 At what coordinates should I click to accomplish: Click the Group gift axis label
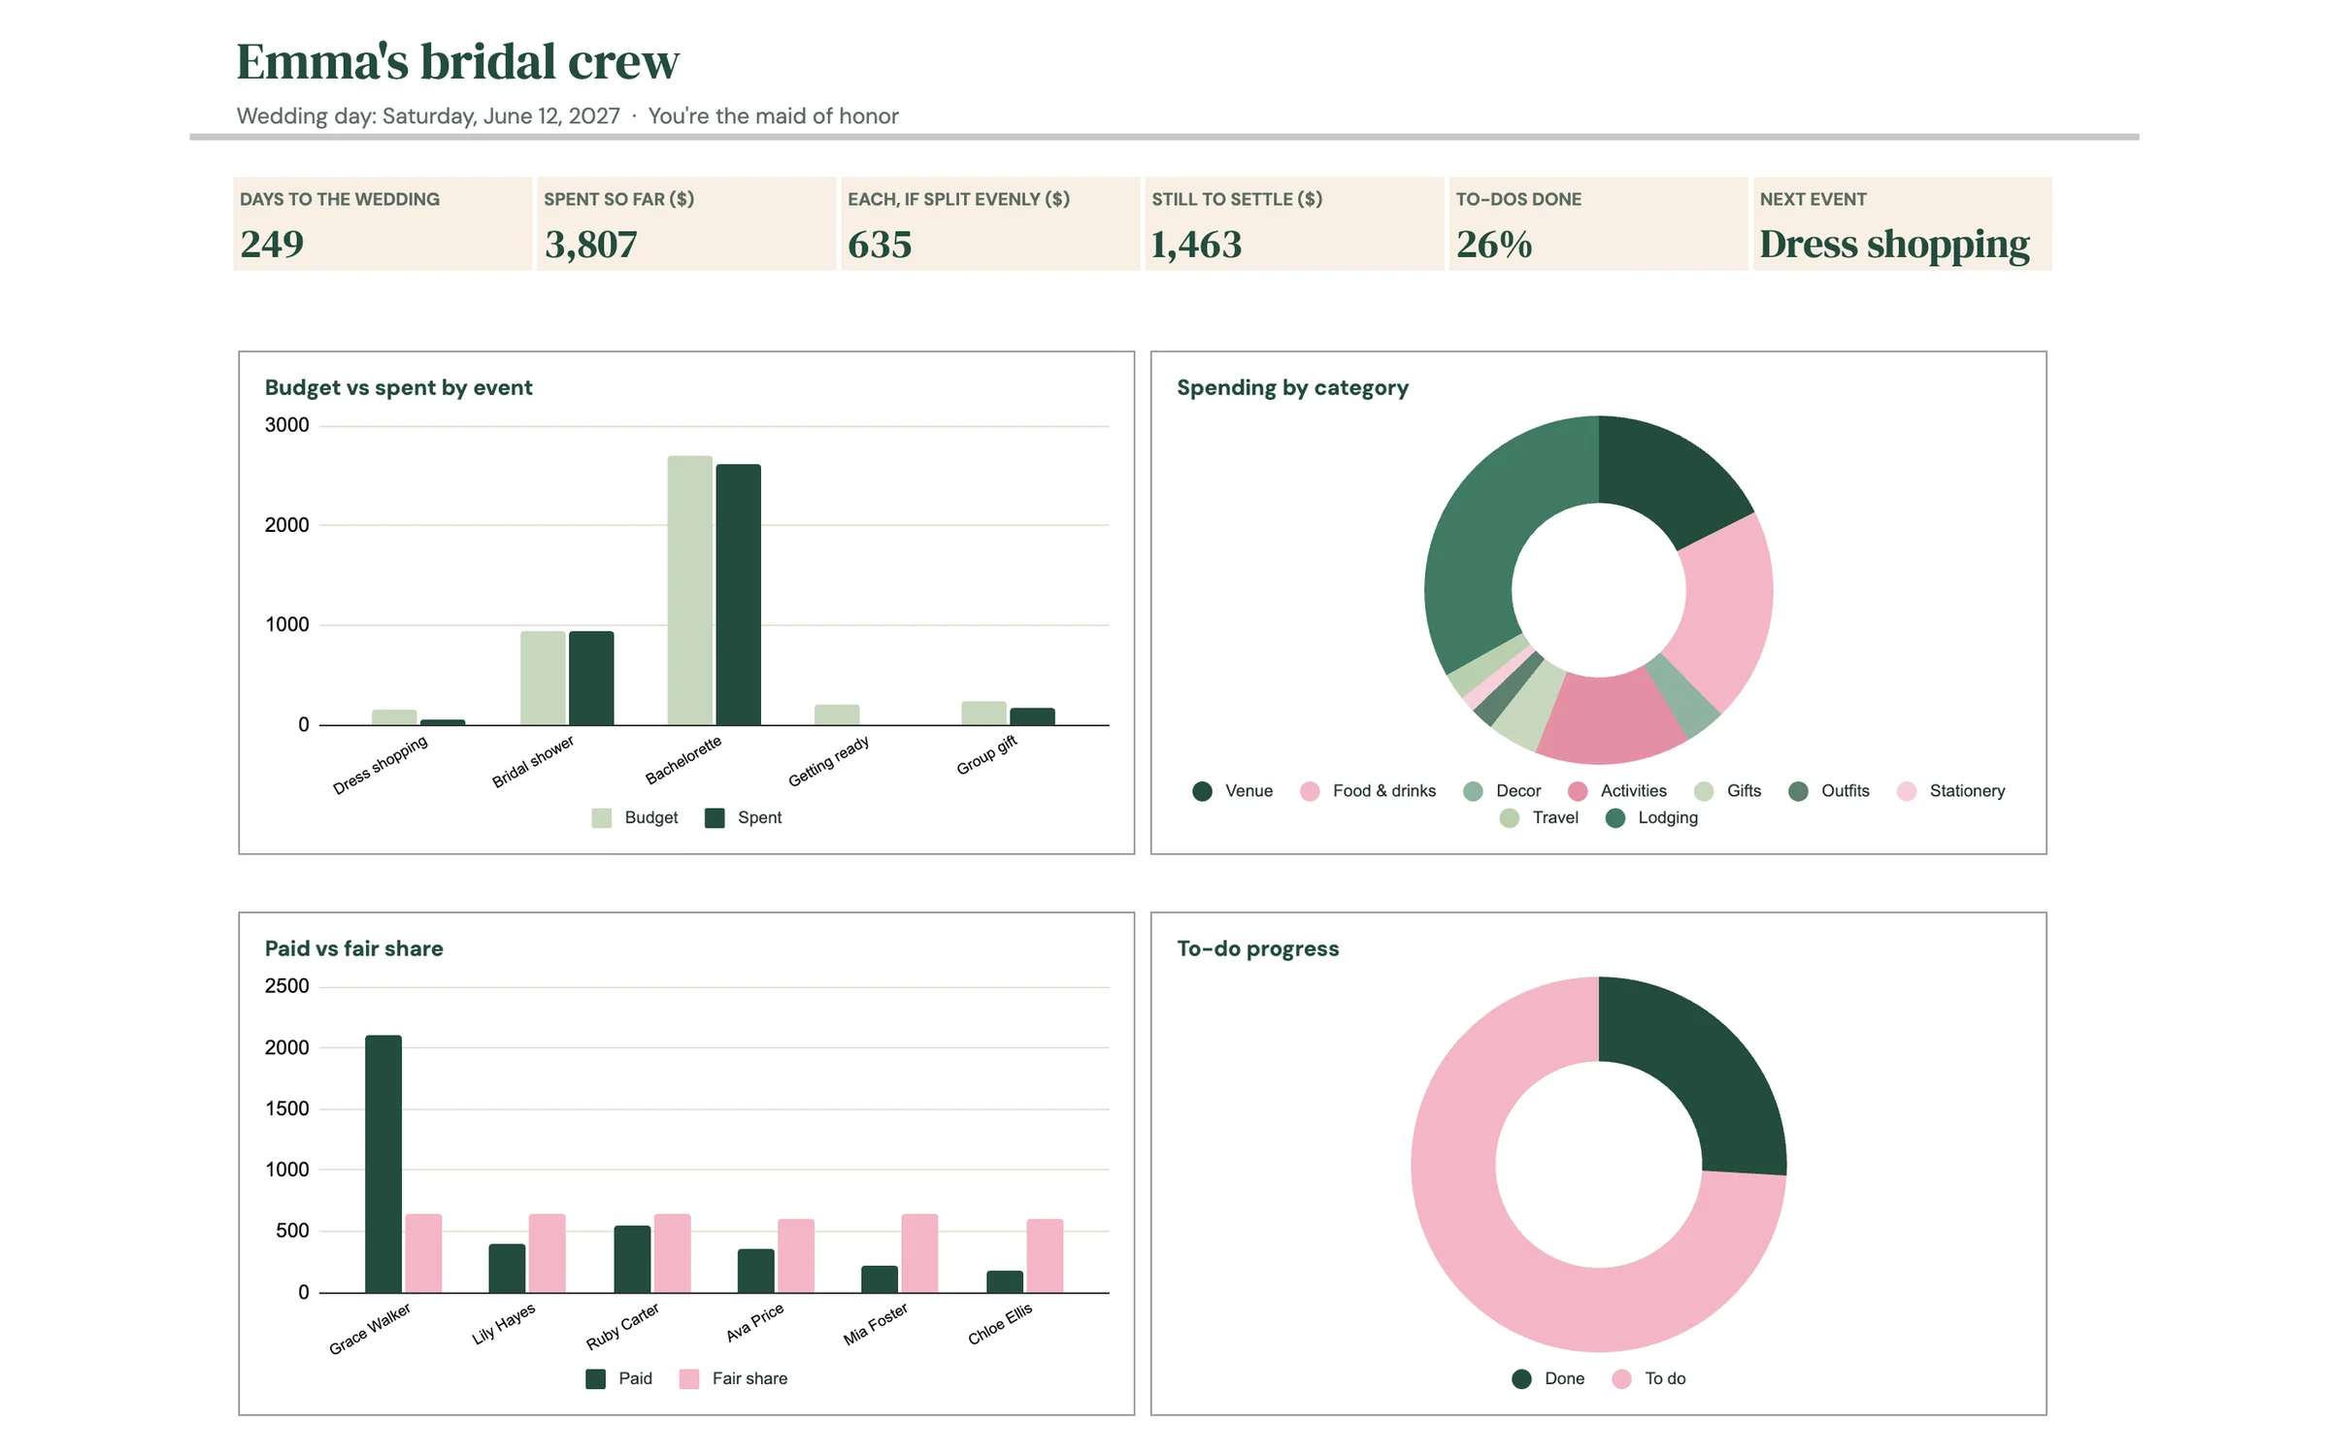pos(987,756)
